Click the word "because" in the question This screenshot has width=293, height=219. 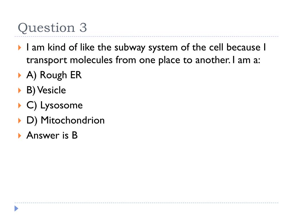point(243,47)
